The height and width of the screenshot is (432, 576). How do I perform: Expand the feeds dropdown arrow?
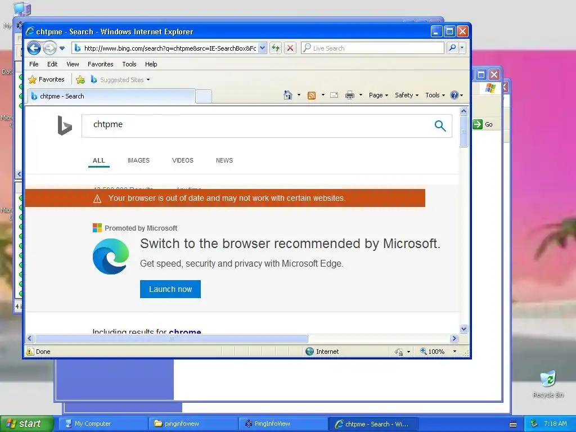pos(323,95)
